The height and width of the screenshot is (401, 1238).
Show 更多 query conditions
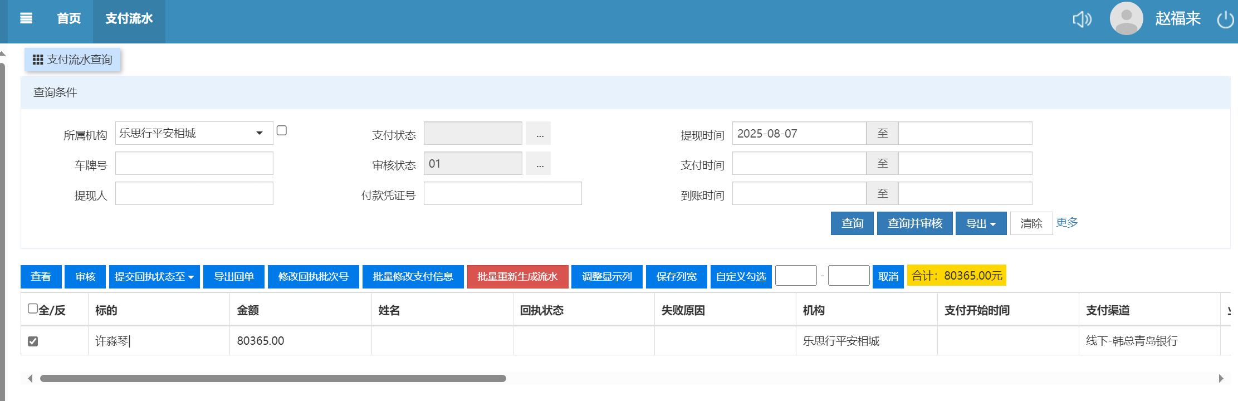click(1067, 222)
